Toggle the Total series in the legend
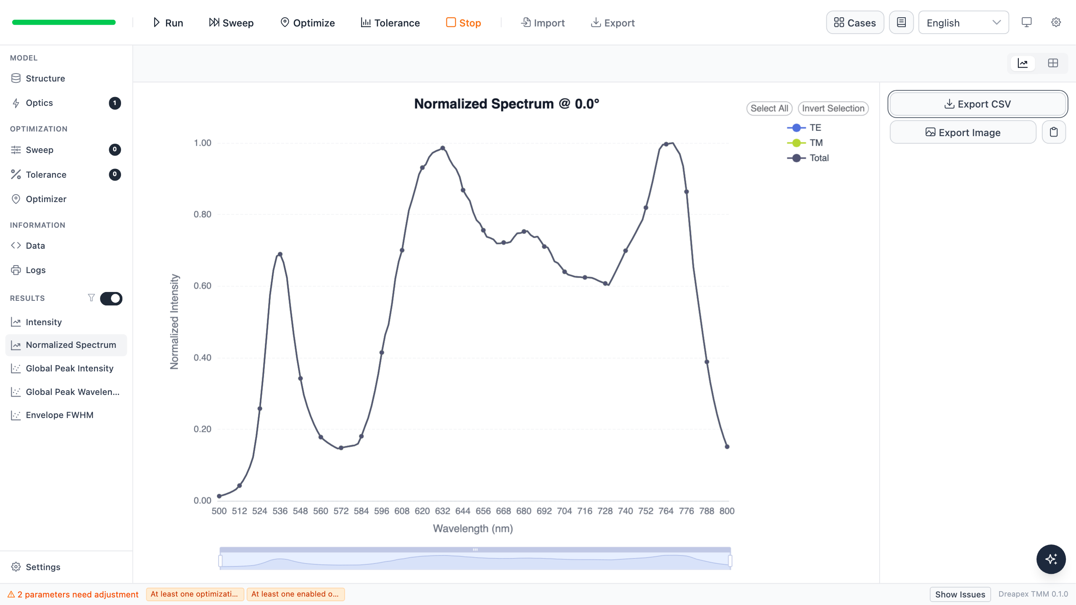This screenshot has height=605, width=1076. point(808,158)
